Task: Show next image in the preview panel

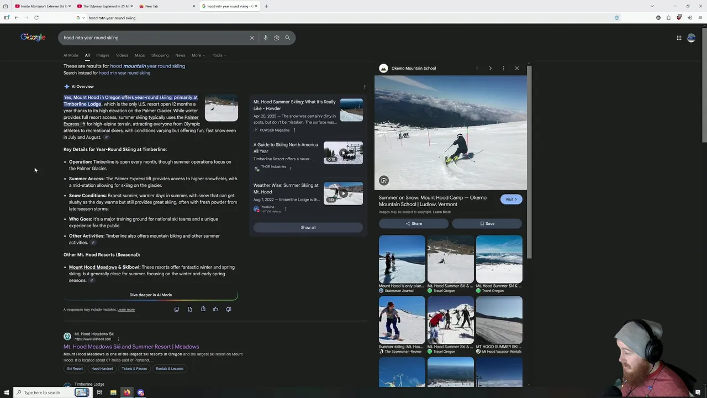Action: tap(490, 68)
